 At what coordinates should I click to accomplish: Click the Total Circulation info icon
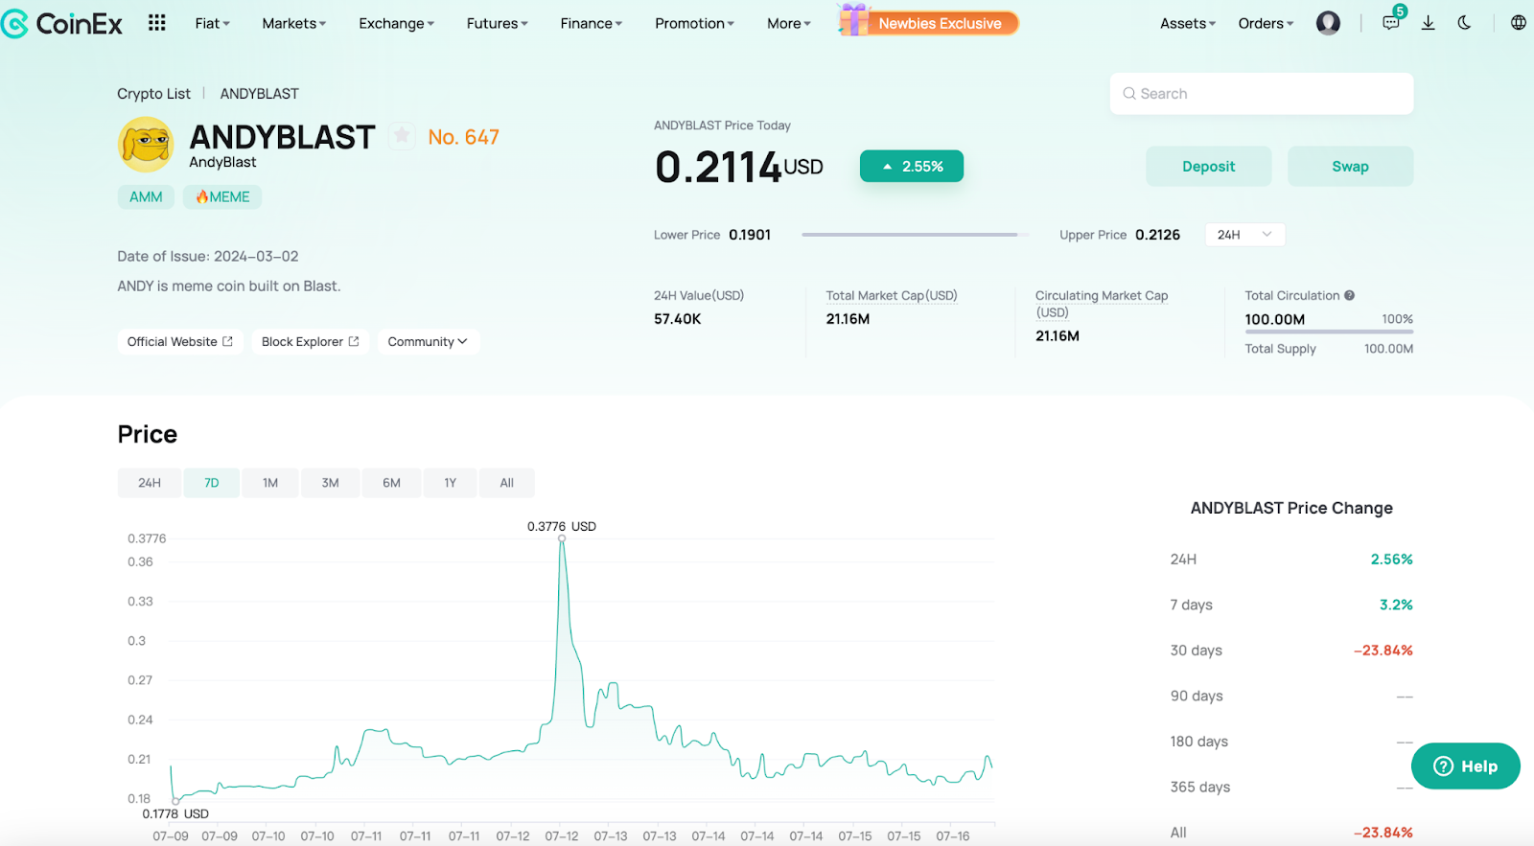(x=1349, y=295)
